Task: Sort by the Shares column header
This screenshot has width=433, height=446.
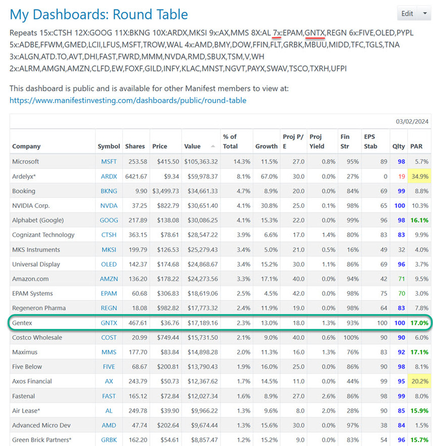Action: click(x=135, y=146)
